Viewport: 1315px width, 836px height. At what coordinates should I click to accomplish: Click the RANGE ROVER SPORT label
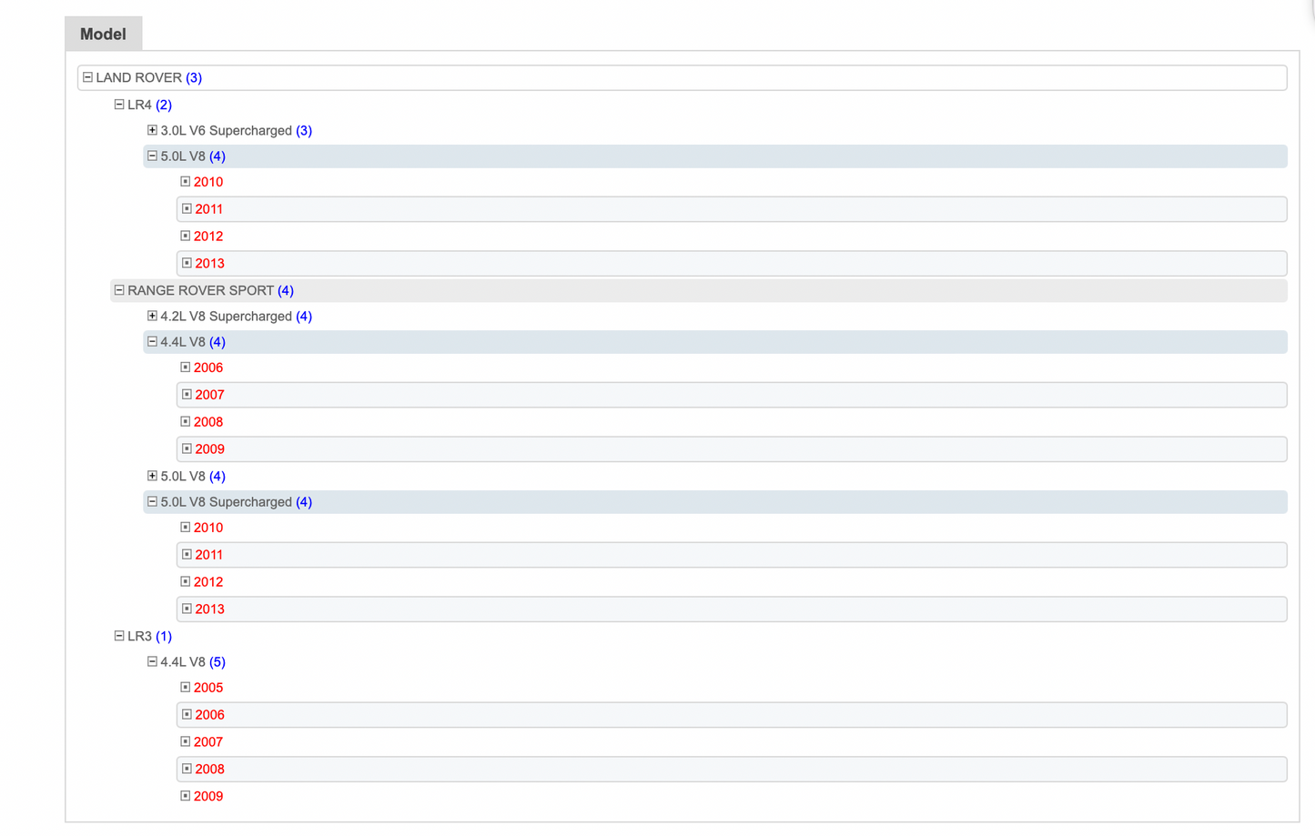pos(200,290)
